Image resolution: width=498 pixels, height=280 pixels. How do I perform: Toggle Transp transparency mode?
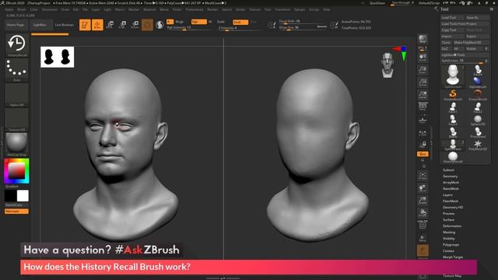[x=423, y=238]
